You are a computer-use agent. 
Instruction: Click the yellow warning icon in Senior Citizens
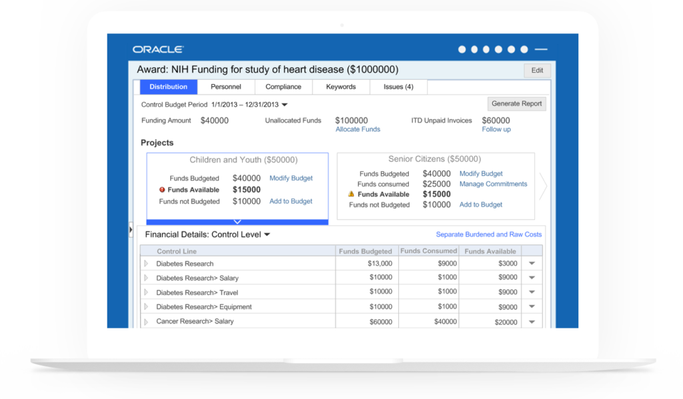(351, 195)
